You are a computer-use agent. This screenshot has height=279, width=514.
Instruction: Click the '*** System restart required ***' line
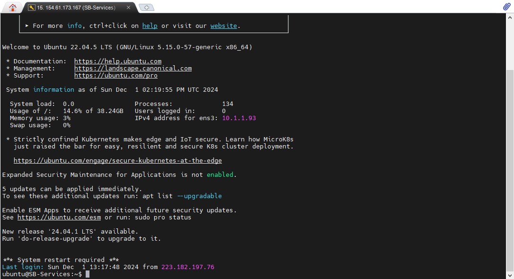[61, 260]
